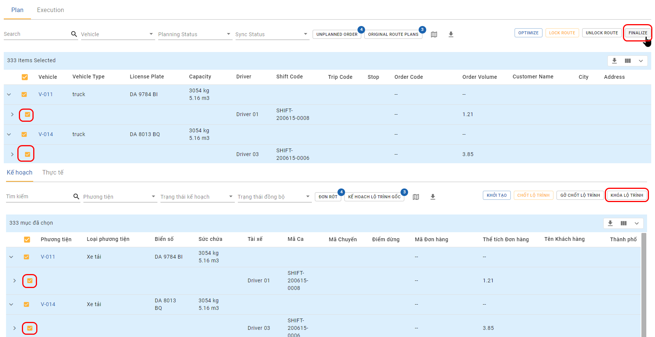Viewport: 655px width, 337px height.
Task: Click the Khóa lộ trình button
Action: point(627,195)
